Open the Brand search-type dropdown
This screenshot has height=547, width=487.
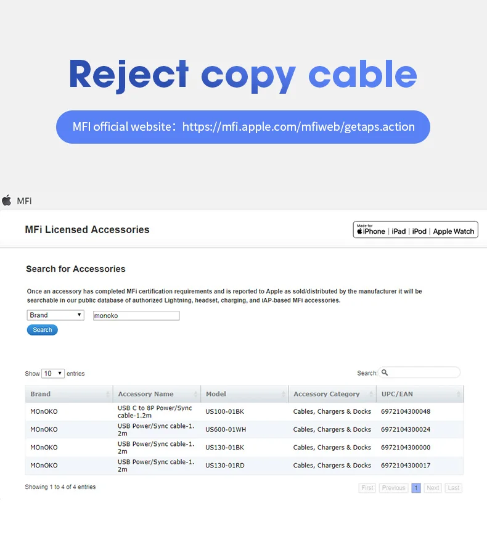55,315
